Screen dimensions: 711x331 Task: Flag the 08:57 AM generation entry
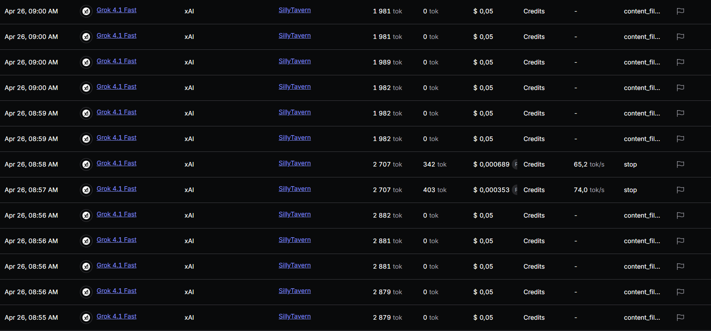coord(680,190)
